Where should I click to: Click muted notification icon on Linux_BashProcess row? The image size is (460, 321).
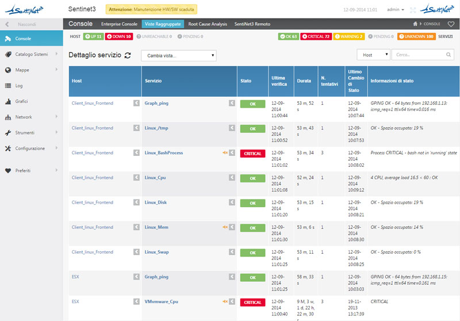pyautogui.click(x=225, y=152)
